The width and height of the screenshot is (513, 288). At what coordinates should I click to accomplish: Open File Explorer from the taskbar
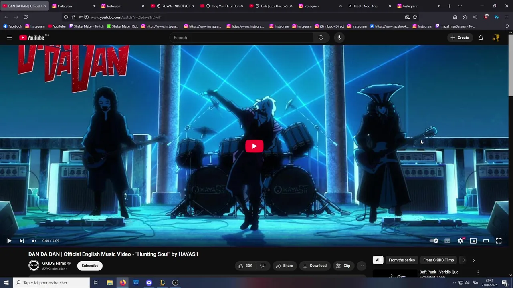pyautogui.click(x=109, y=283)
